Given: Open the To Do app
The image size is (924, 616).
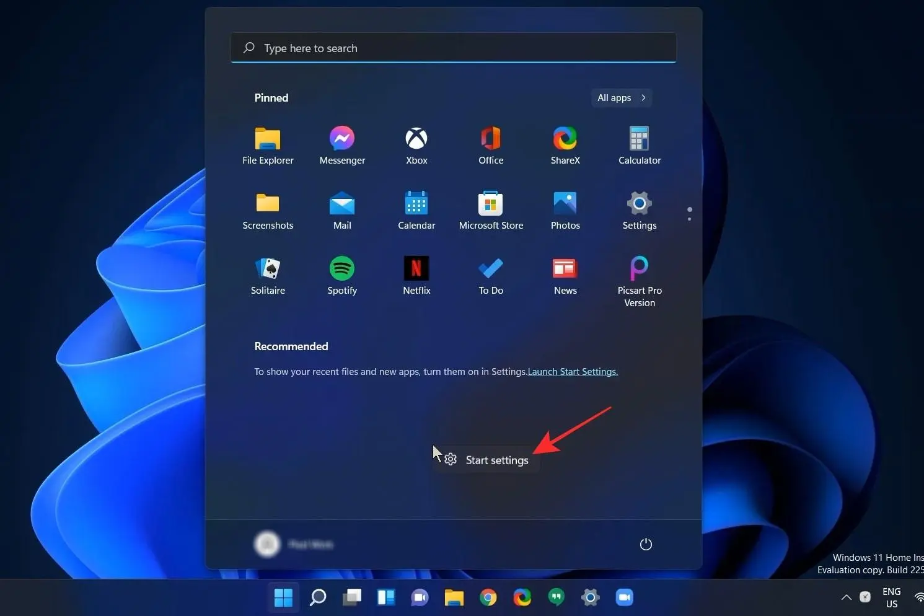Looking at the screenshot, I should (x=491, y=276).
